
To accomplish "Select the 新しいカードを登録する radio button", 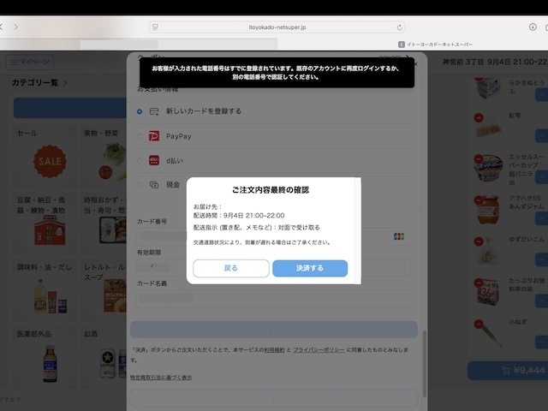I will (140, 111).
